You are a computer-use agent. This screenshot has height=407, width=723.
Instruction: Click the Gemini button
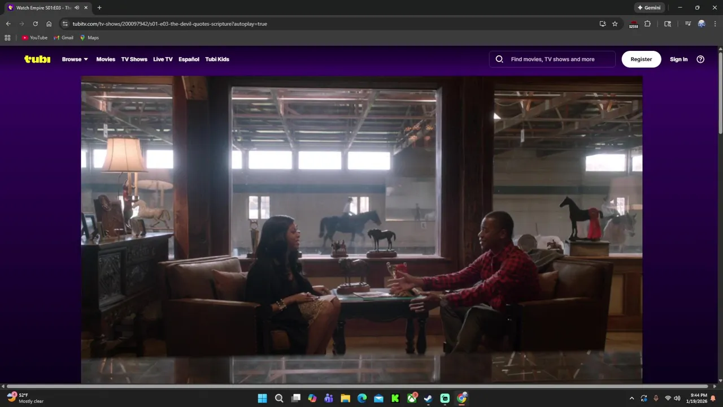tap(649, 7)
